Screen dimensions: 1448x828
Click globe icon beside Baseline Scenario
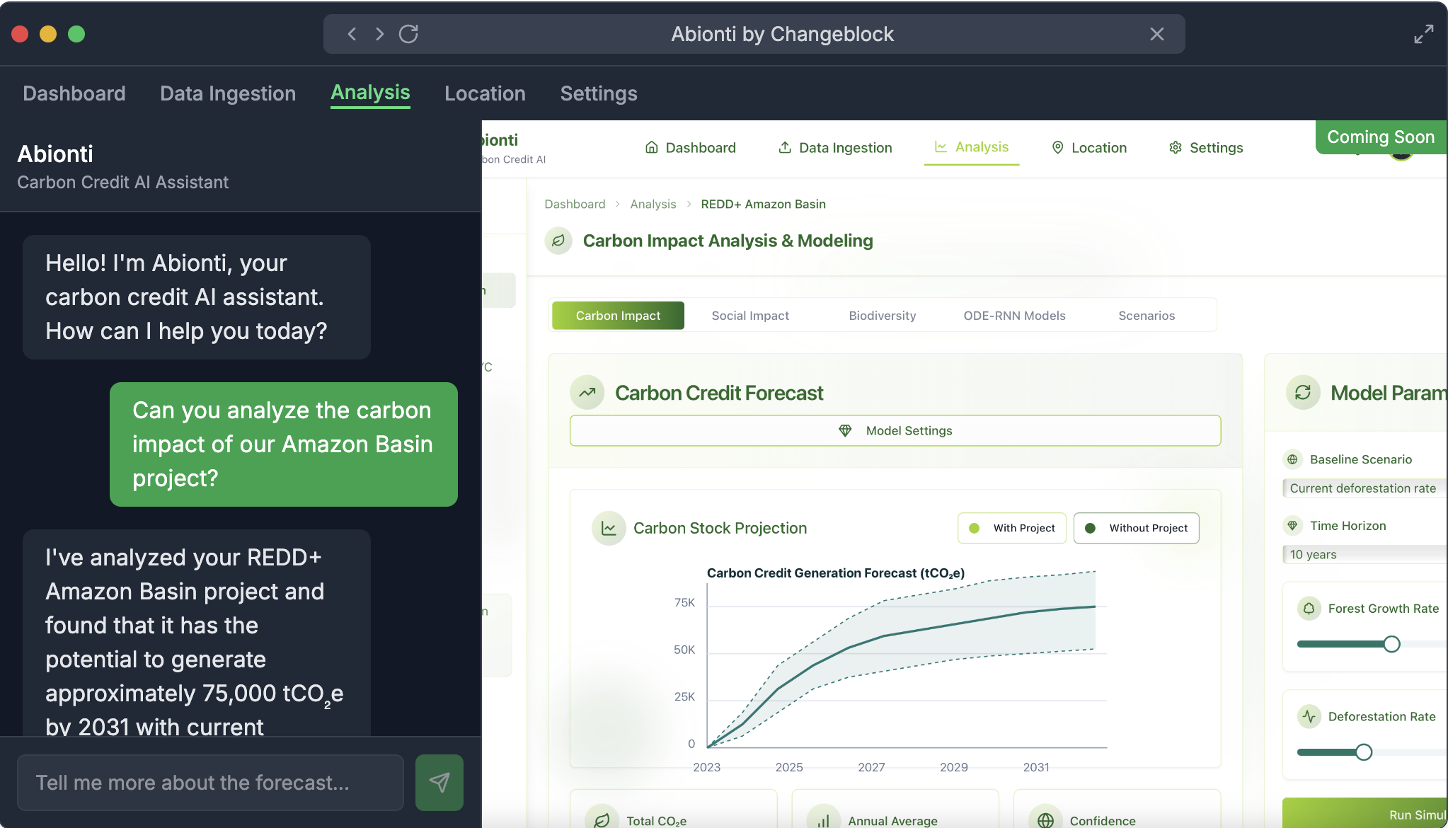pos(1292,459)
